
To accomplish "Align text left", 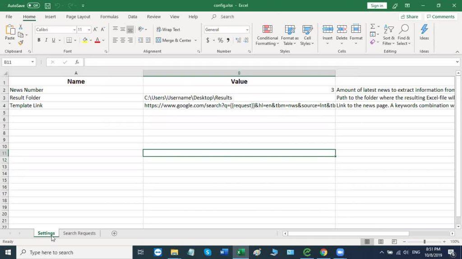I will (x=115, y=40).
